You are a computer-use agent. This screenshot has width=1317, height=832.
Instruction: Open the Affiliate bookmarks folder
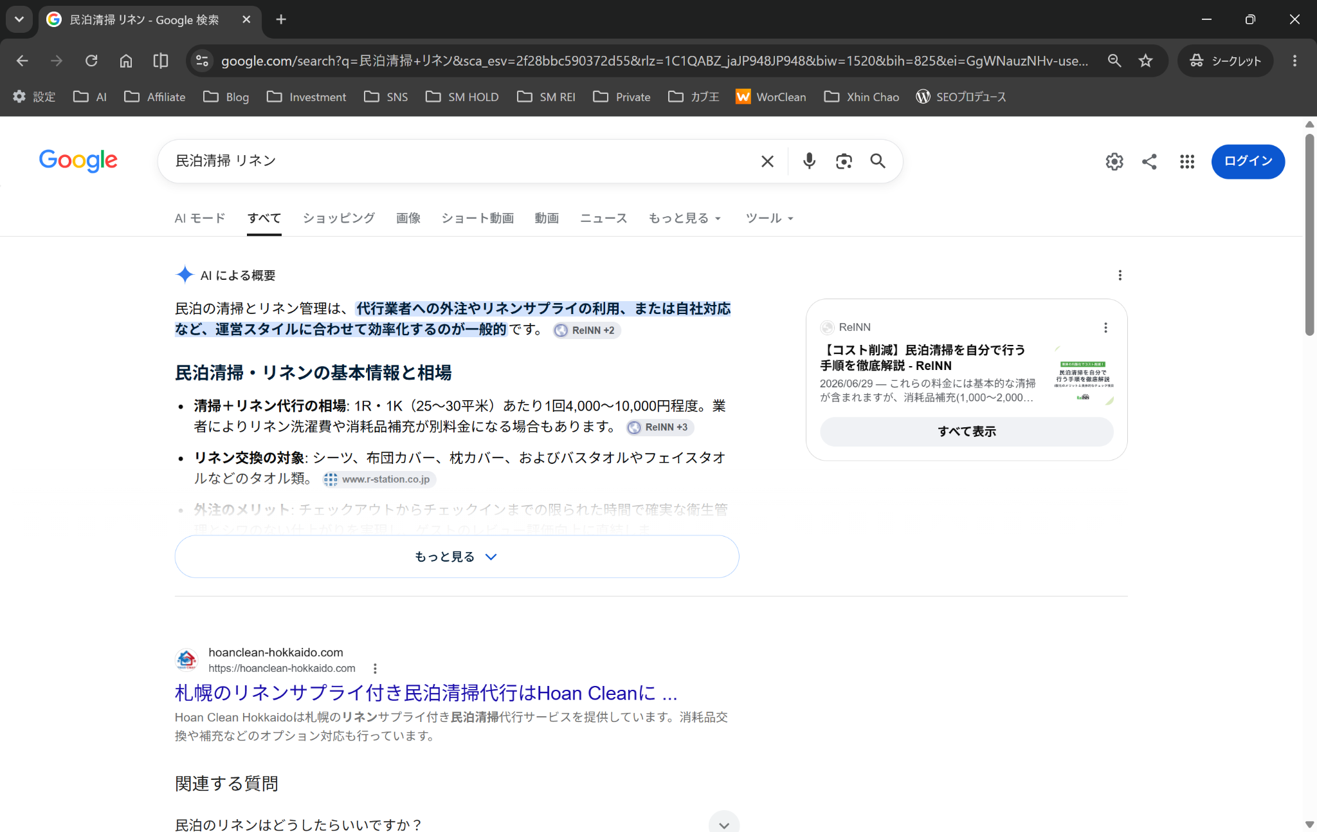[156, 97]
